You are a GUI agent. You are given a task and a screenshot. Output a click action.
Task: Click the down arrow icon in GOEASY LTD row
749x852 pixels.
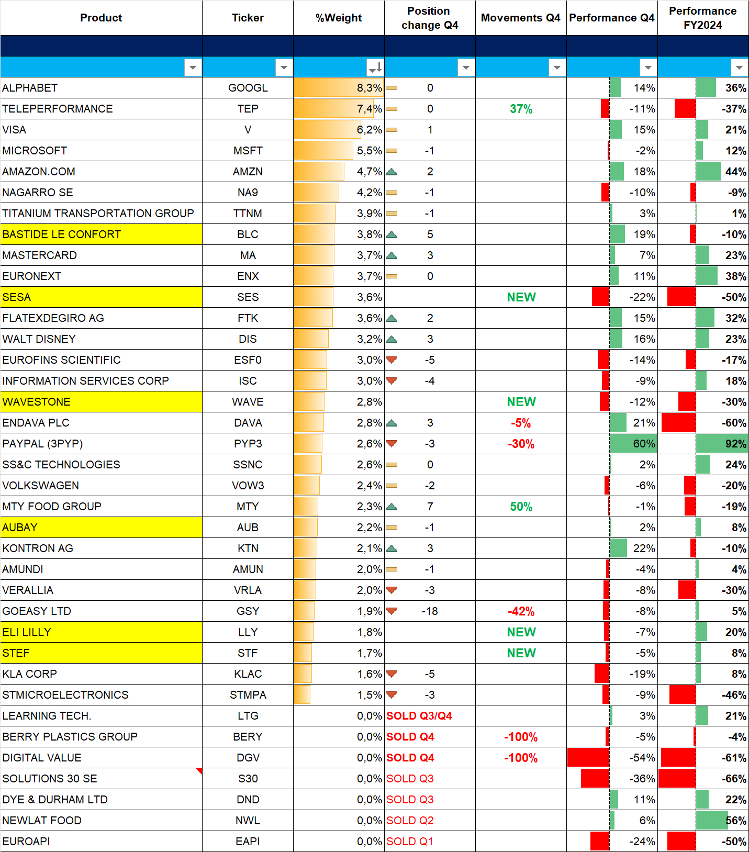392,611
